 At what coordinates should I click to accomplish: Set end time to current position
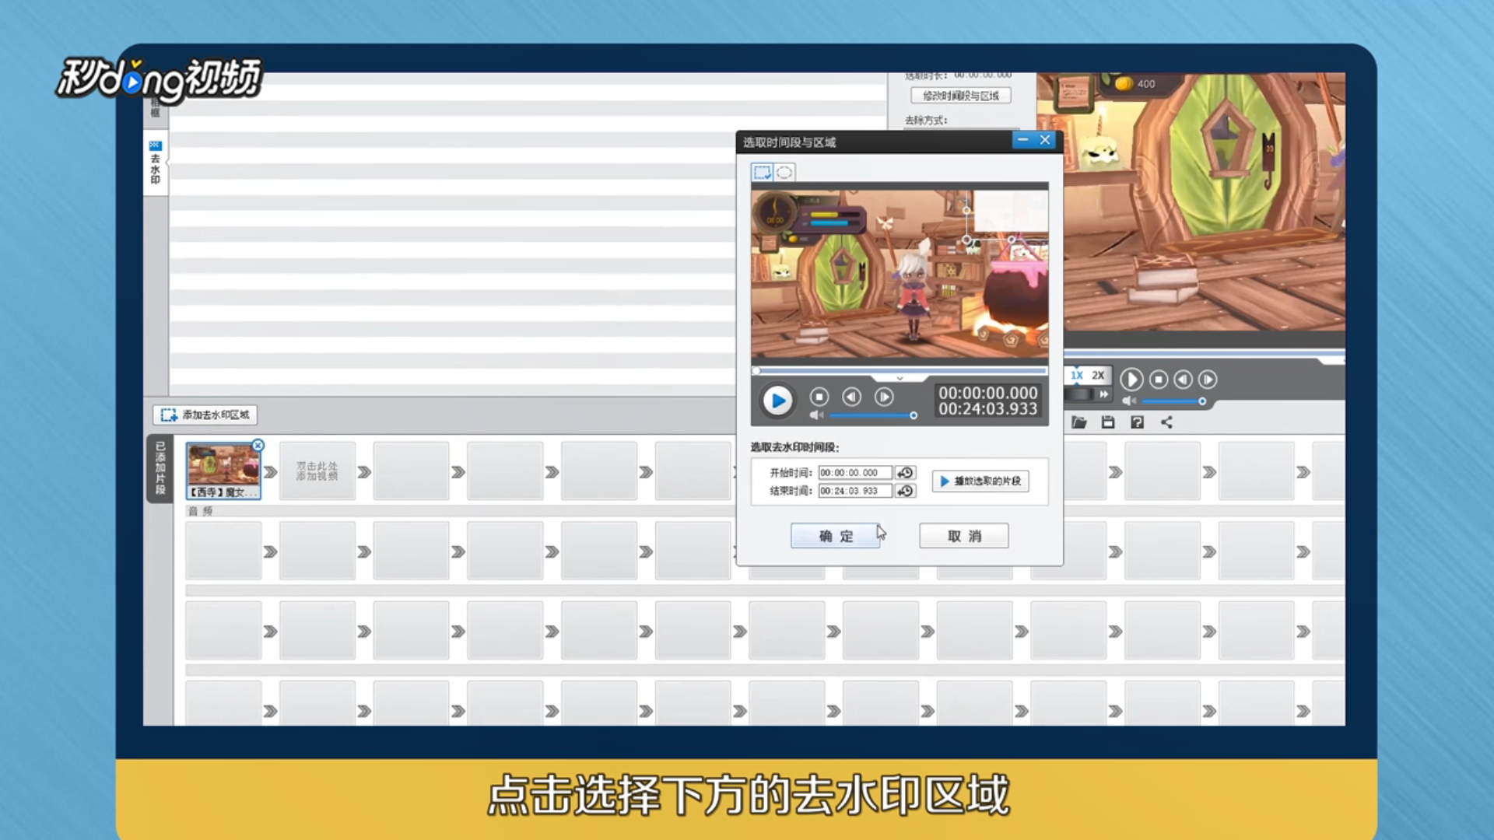(x=905, y=491)
